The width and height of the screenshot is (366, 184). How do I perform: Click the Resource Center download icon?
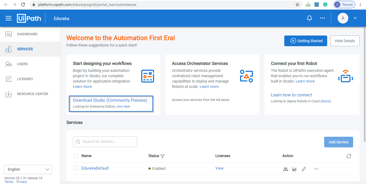pyautogui.click(x=9, y=94)
